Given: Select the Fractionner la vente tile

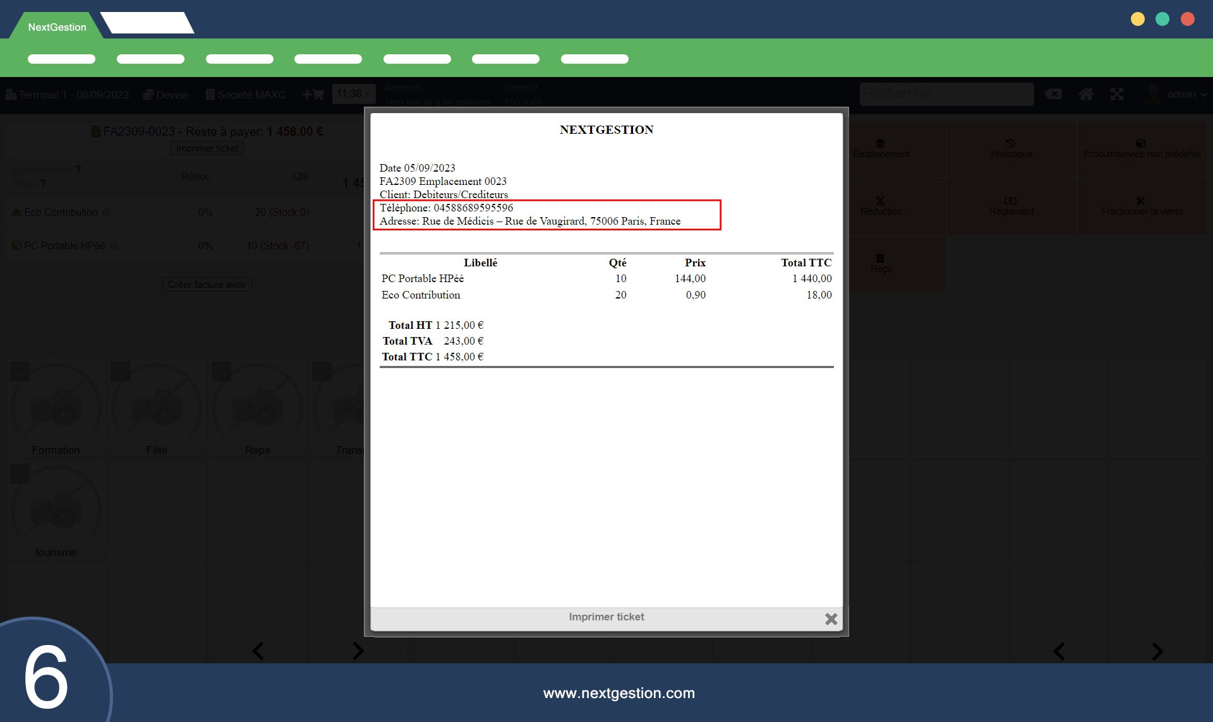Looking at the screenshot, I should click(x=1141, y=206).
